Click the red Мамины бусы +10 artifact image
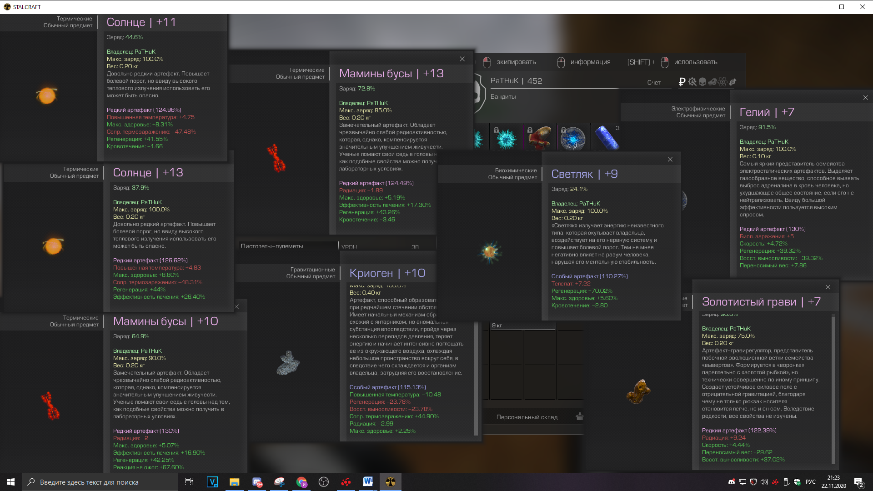 pos(50,406)
